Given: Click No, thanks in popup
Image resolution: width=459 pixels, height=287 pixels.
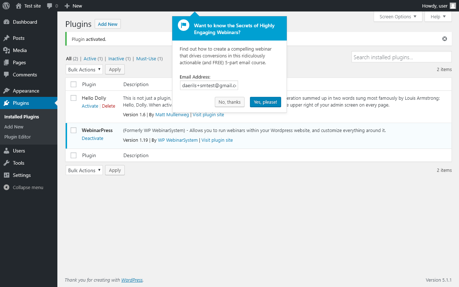Looking at the screenshot, I should click(x=229, y=102).
